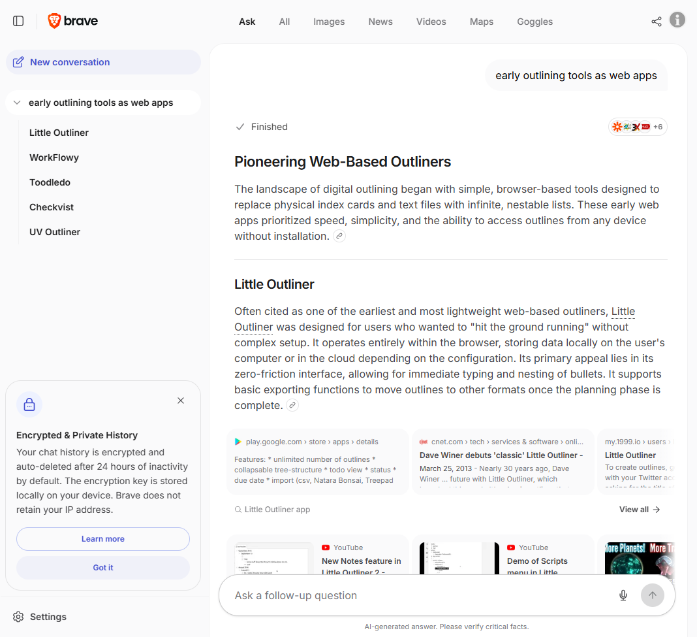Jump to WorkFlowy section in sidebar
The height and width of the screenshot is (637, 697).
(x=54, y=157)
